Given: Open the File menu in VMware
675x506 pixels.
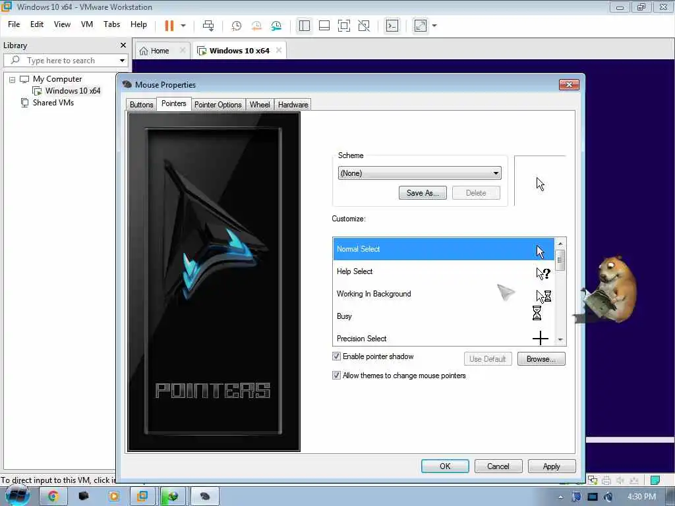Looking at the screenshot, I should point(14,24).
